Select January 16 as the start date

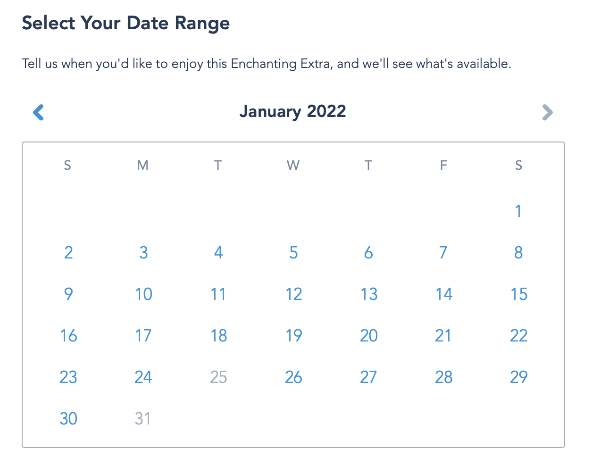(x=68, y=335)
